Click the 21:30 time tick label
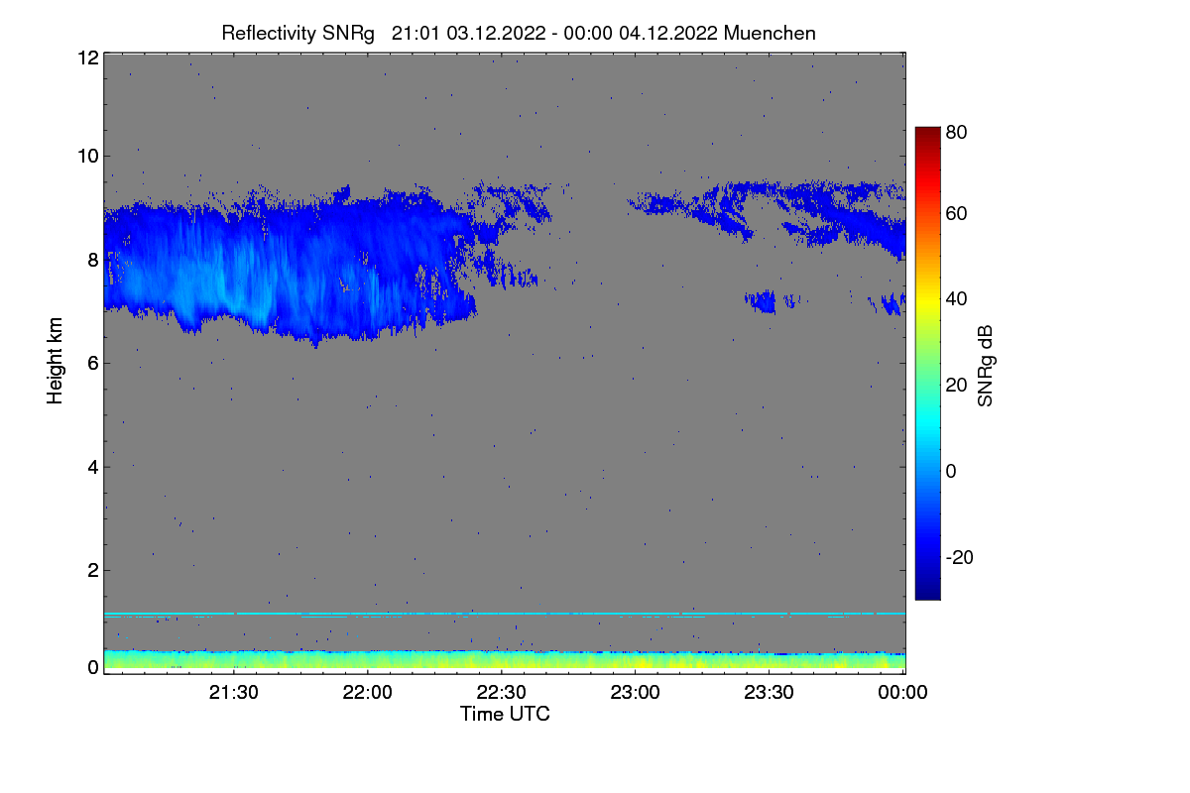Screen dimensions: 1190x793 (233, 693)
